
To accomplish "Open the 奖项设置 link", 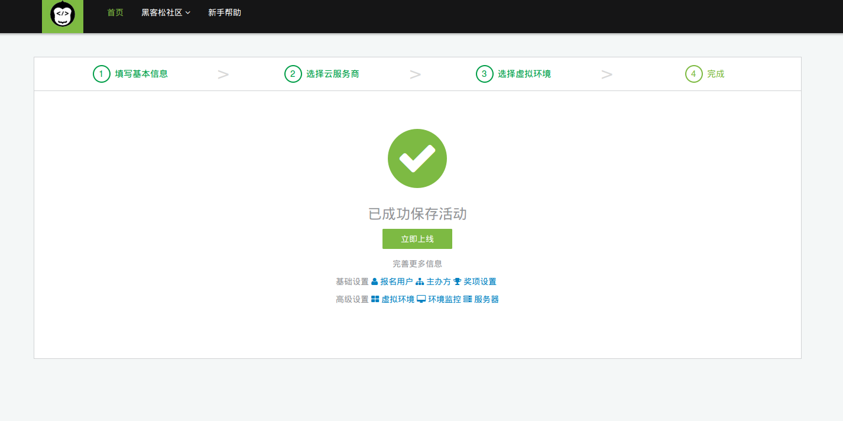I will coord(480,282).
